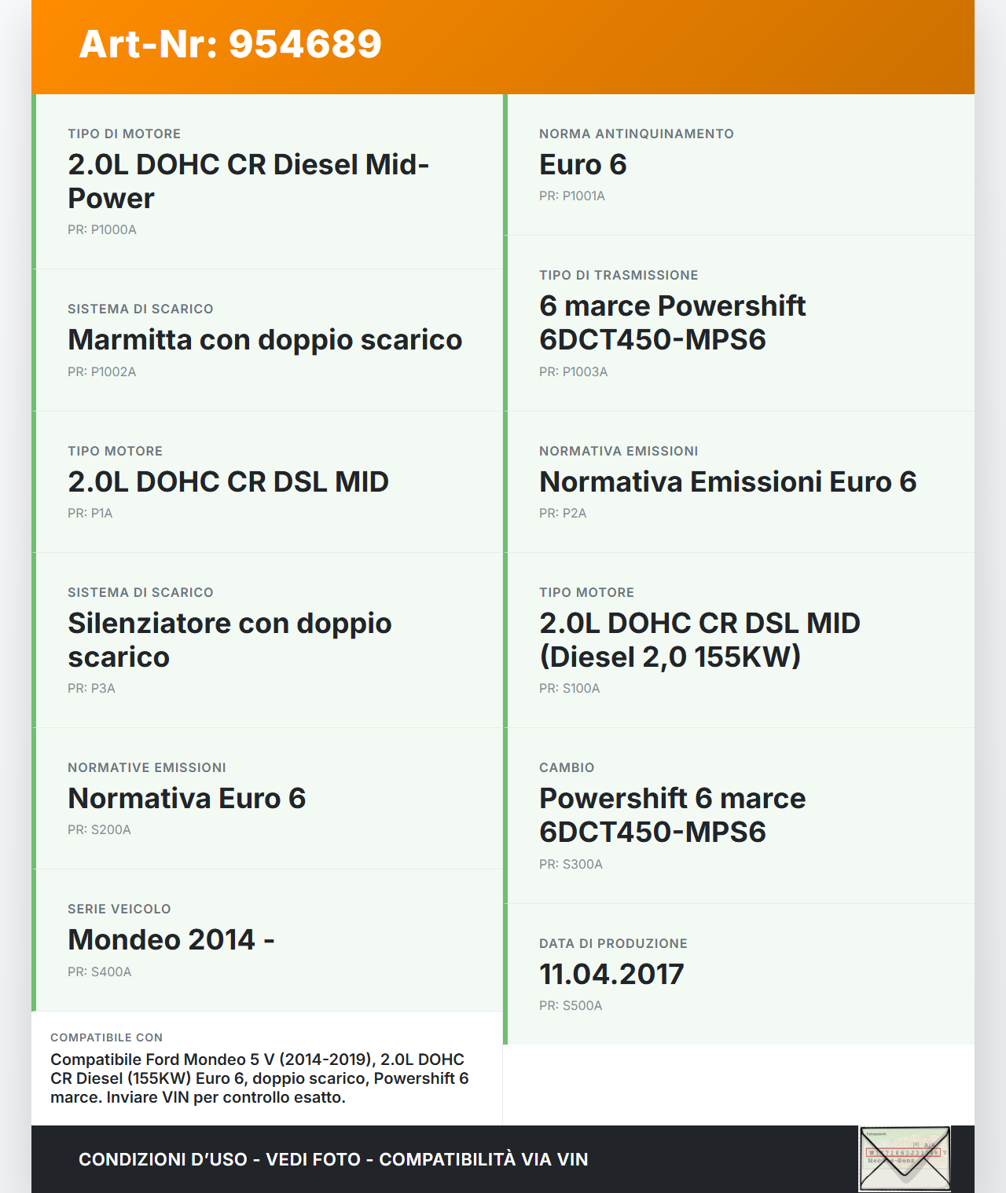Click production date 11.04.2017
This screenshot has width=1006, height=1193.
coord(611,975)
